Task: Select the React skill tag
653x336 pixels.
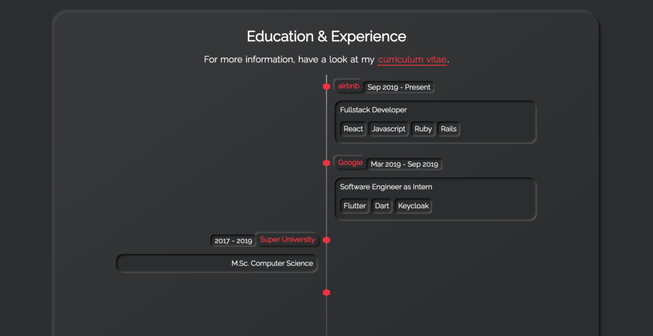Action: pos(353,129)
